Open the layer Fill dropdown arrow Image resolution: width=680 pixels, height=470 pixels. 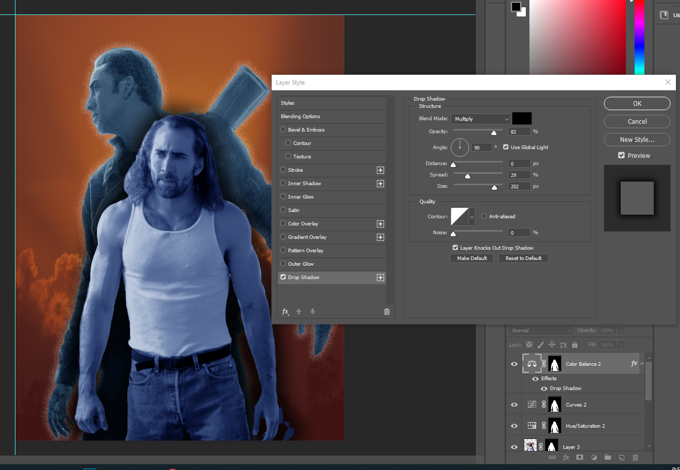coord(621,345)
